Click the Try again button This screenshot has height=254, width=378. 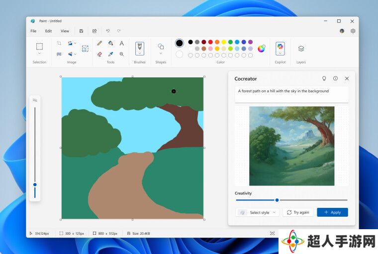298,212
